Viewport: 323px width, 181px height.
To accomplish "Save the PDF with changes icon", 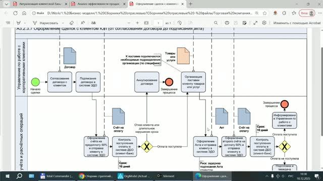I will pyautogui.click(x=244, y=23).
